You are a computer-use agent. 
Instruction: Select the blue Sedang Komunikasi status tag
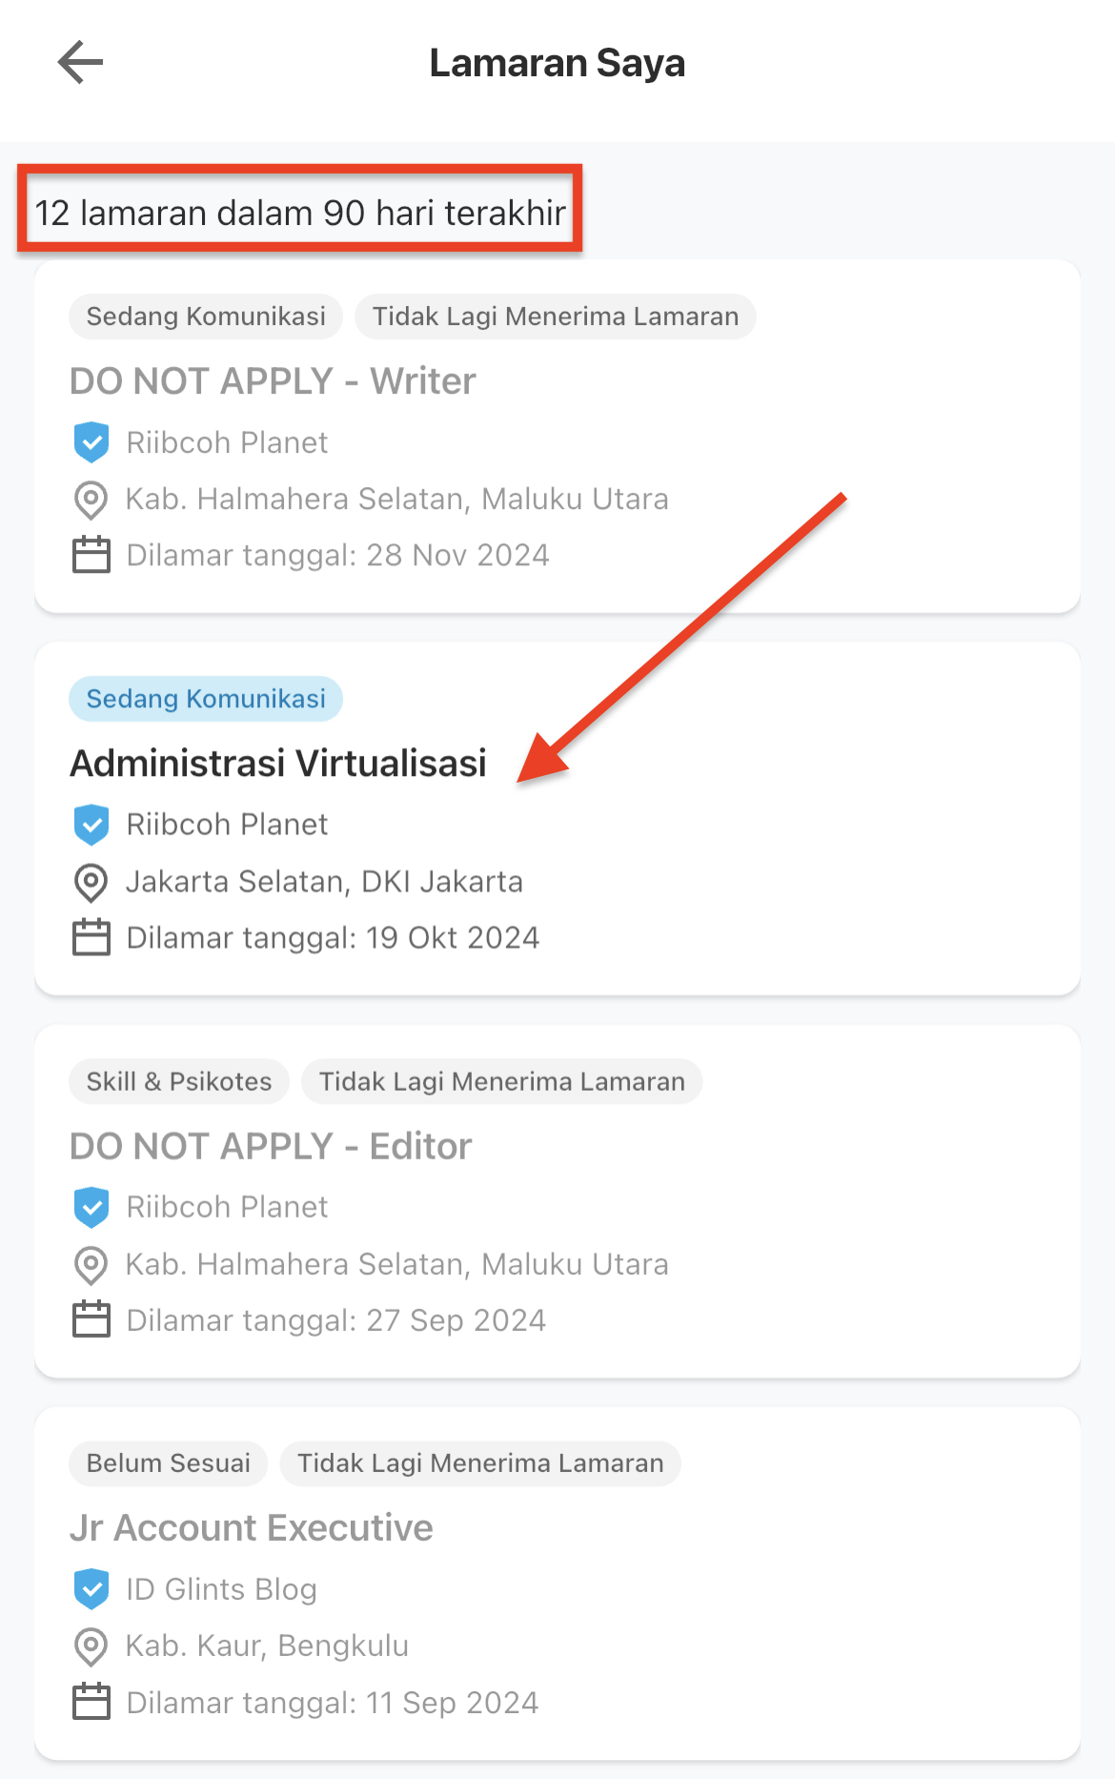[206, 699]
